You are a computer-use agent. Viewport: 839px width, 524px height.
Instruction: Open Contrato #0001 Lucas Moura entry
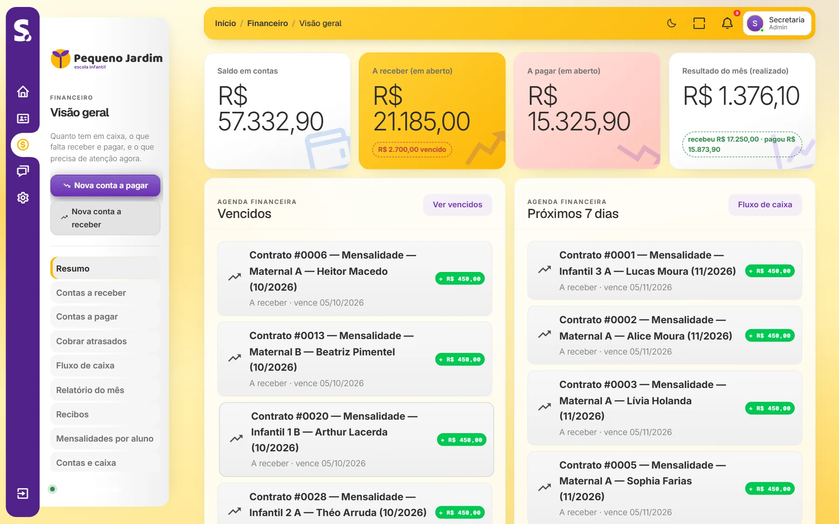(x=665, y=271)
